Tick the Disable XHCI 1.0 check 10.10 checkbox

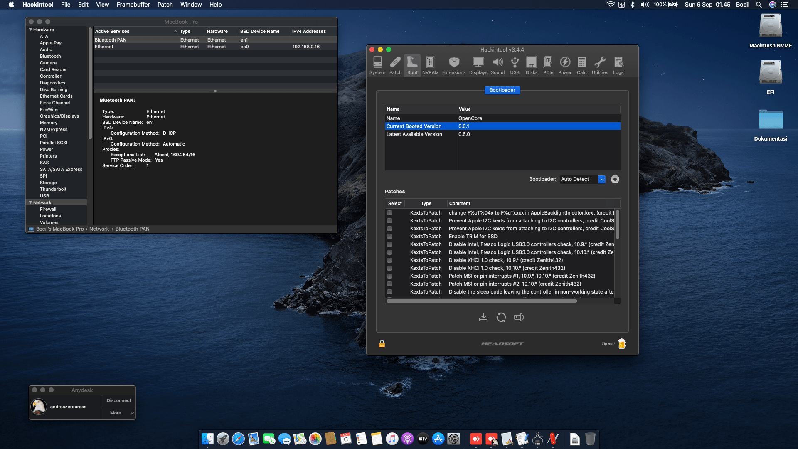(389, 268)
